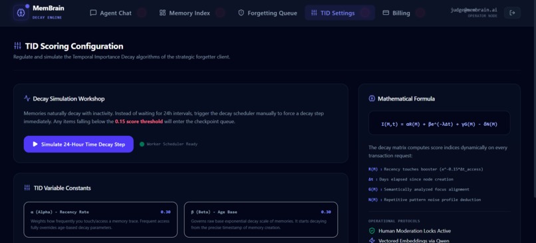Image resolution: width=536 pixels, height=243 pixels.
Task: Click the brain icon beside Mathematical Formula
Action: [372, 99]
